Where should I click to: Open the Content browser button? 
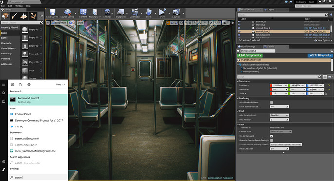83,13
